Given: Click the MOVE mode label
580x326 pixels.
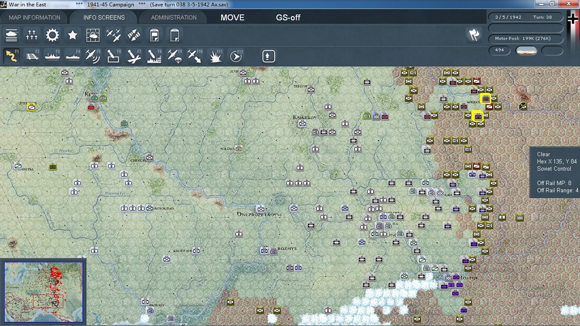Looking at the screenshot, I should tap(232, 17).
